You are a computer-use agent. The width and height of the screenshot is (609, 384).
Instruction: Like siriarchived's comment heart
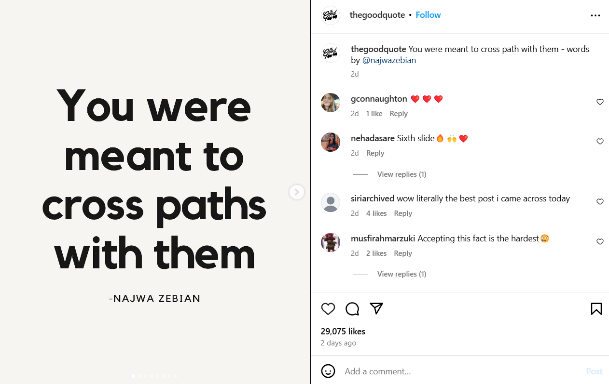pyautogui.click(x=600, y=202)
